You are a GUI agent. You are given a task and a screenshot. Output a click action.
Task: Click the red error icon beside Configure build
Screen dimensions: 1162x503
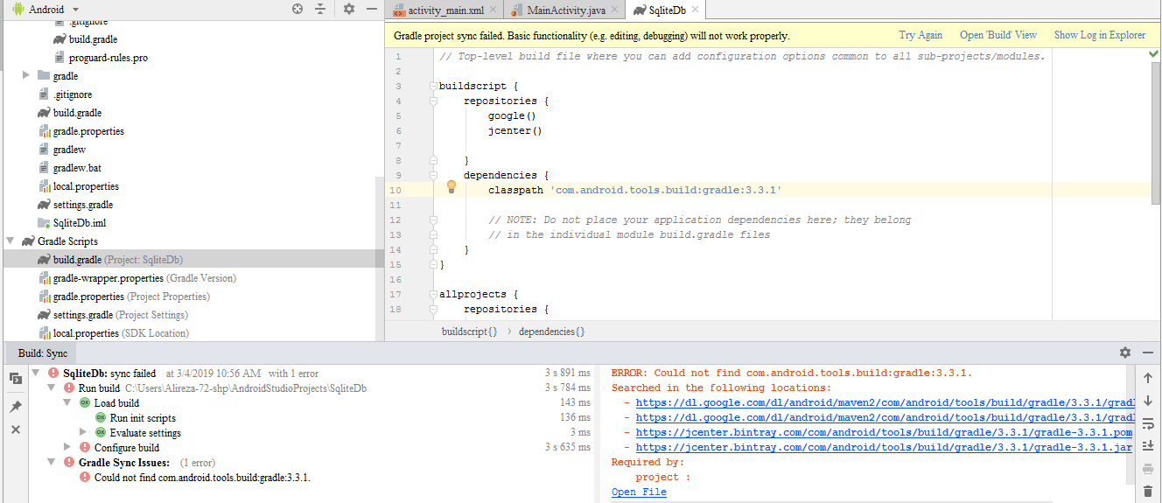pos(84,447)
